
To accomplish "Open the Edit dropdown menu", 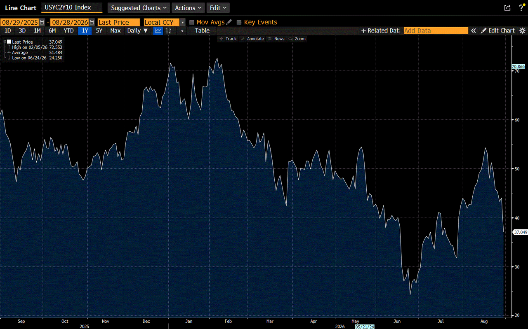I will point(218,8).
